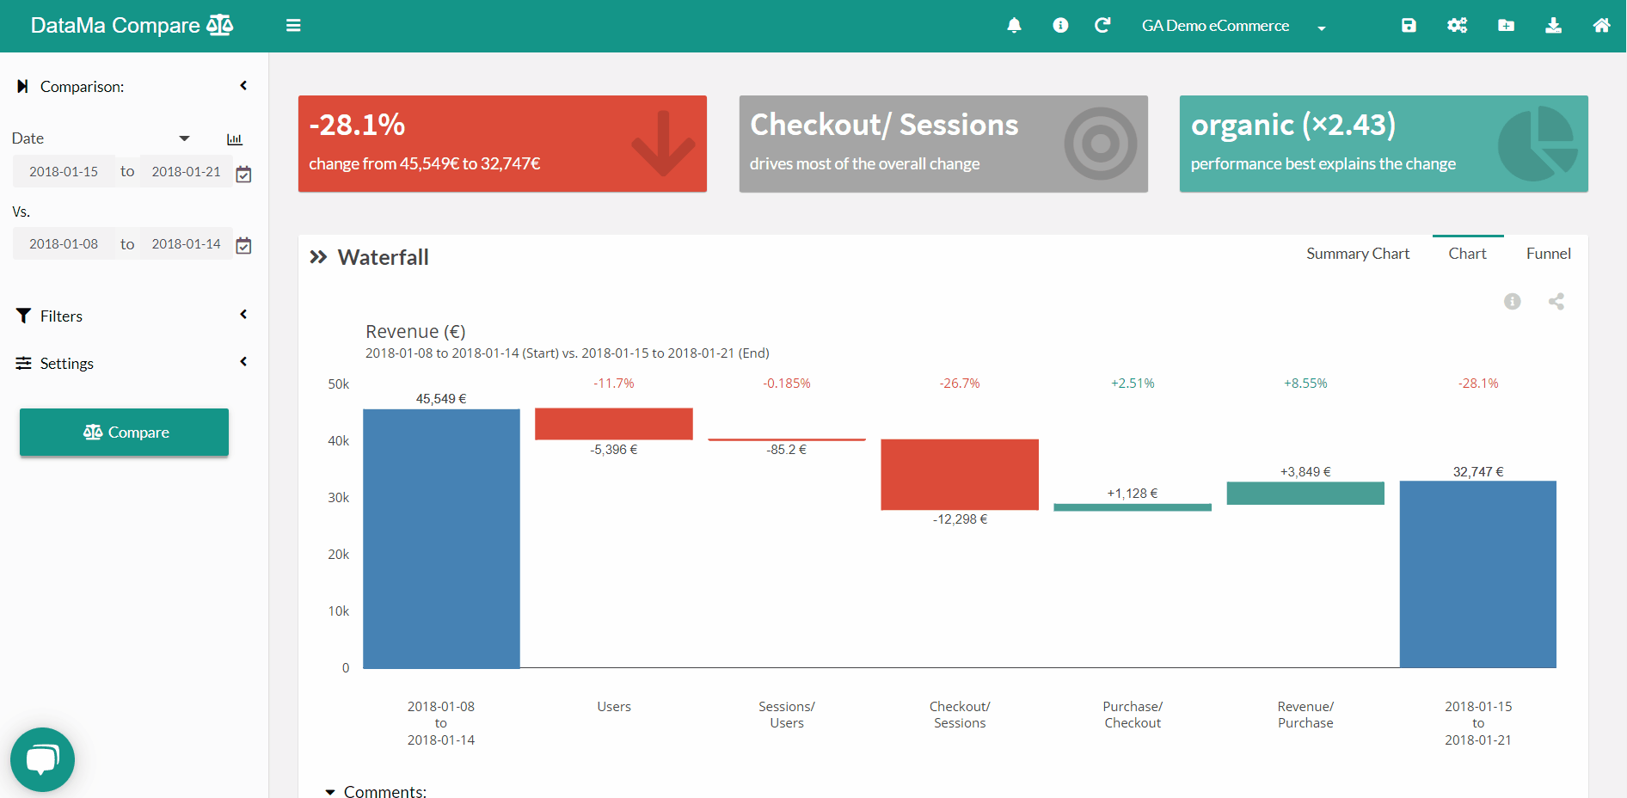Image resolution: width=1627 pixels, height=798 pixels.
Task: Switch to the Funnel tab
Action: click(x=1548, y=254)
